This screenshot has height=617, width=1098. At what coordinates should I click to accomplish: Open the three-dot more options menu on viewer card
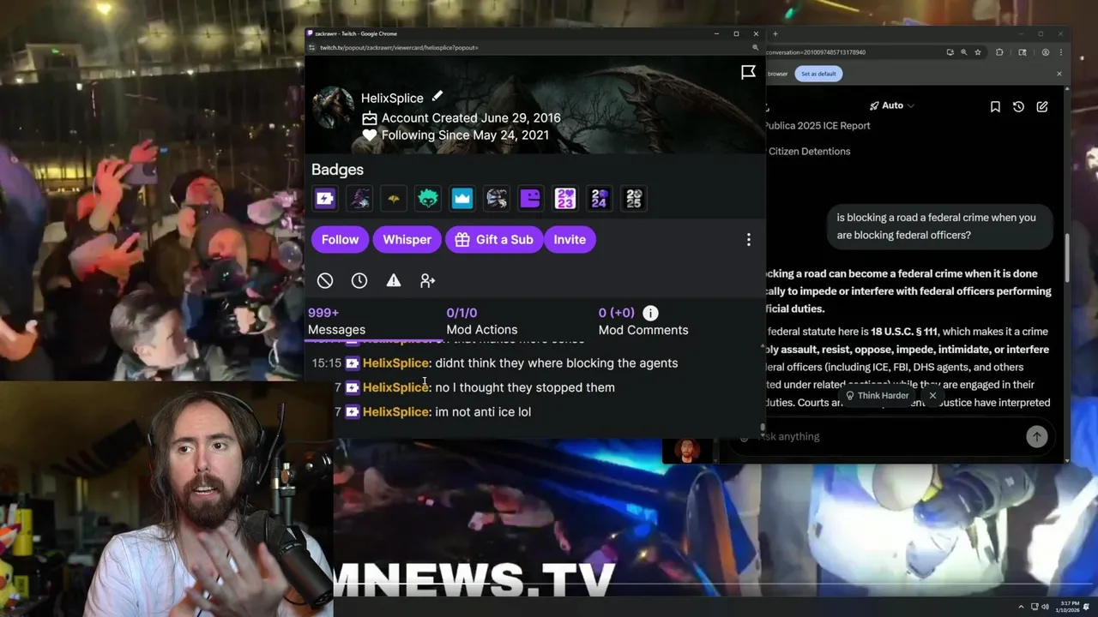pos(748,240)
